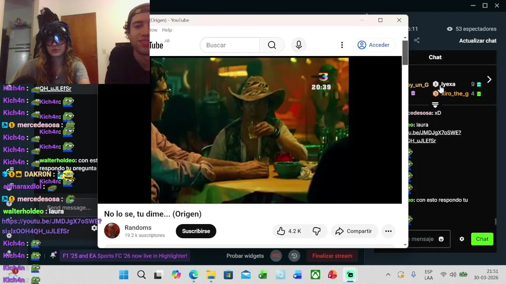Click the YouTube page vertical scrollbar

[x=405, y=53]
